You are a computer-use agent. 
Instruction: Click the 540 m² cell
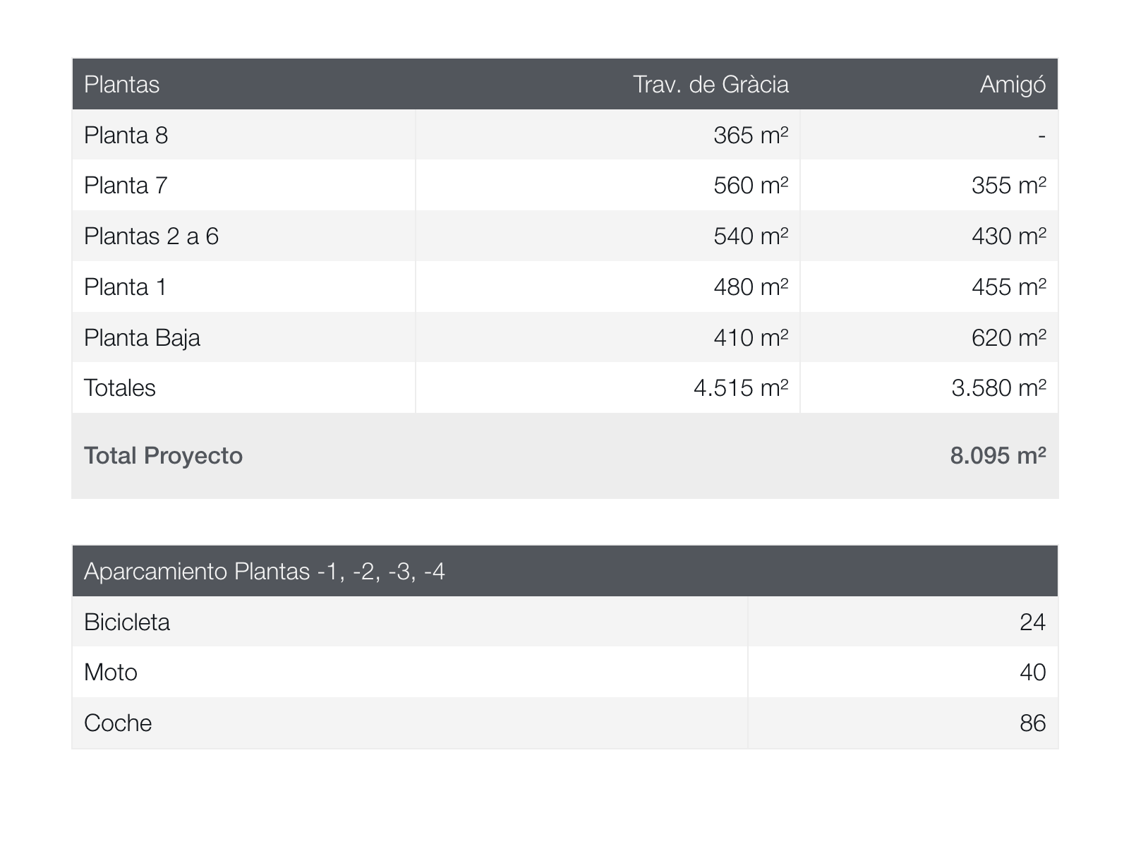point(751,236)
